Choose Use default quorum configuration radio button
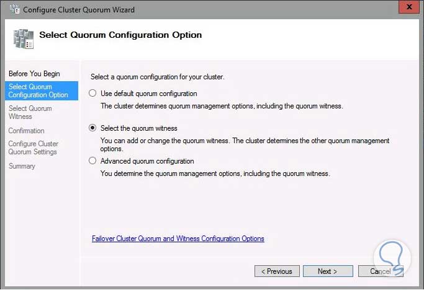Viewport: 424px width, 290px height. tap(93, 94)
